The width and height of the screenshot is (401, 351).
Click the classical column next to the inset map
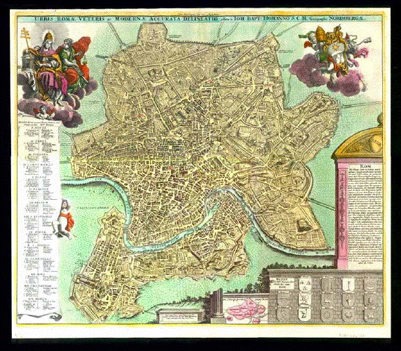(218, 305)
